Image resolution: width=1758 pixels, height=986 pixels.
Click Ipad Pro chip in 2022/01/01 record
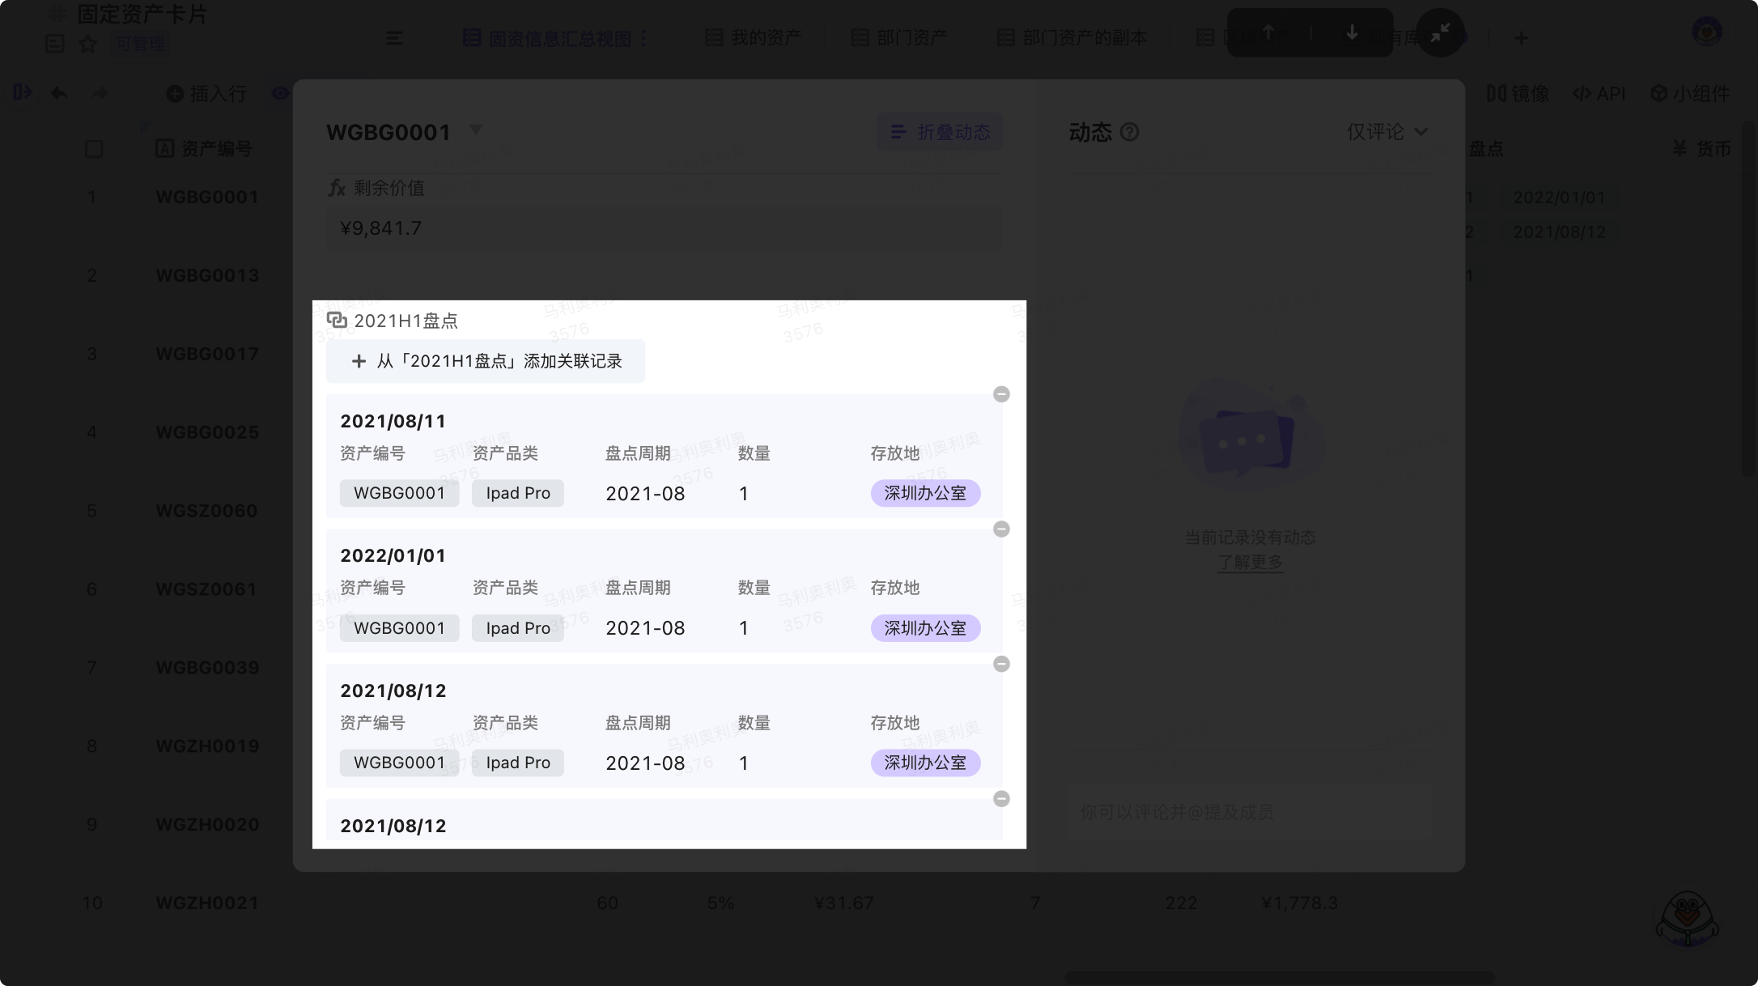[518, 628]
